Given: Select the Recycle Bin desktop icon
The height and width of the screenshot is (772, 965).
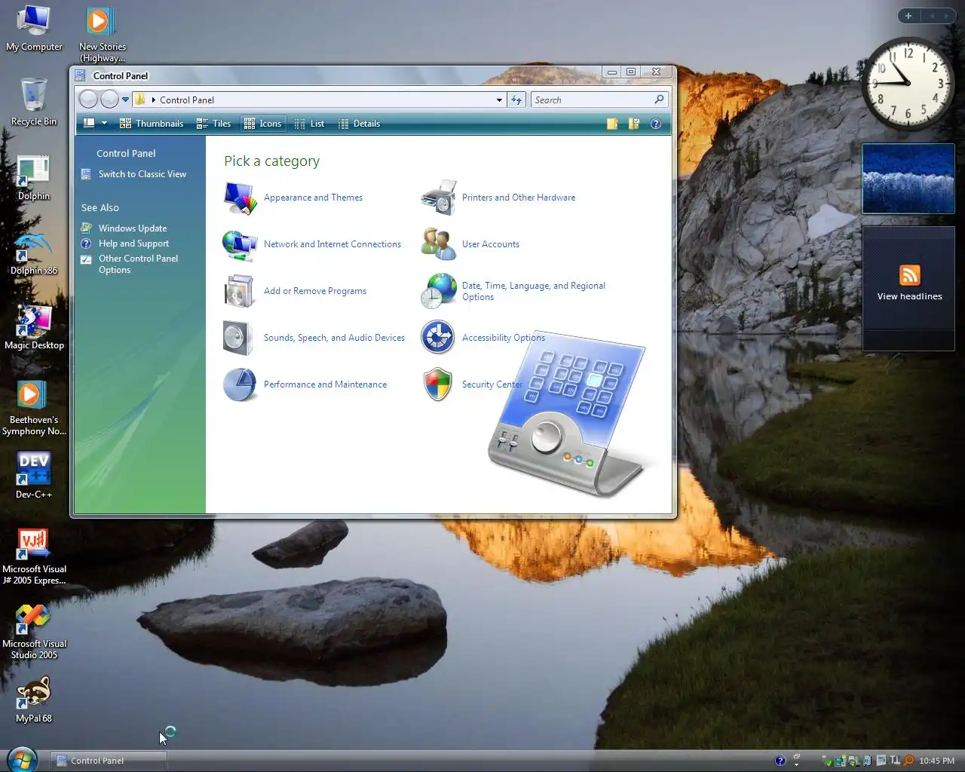Looking at the screenshot, I should pyautogui.click(x=34, y=102).
